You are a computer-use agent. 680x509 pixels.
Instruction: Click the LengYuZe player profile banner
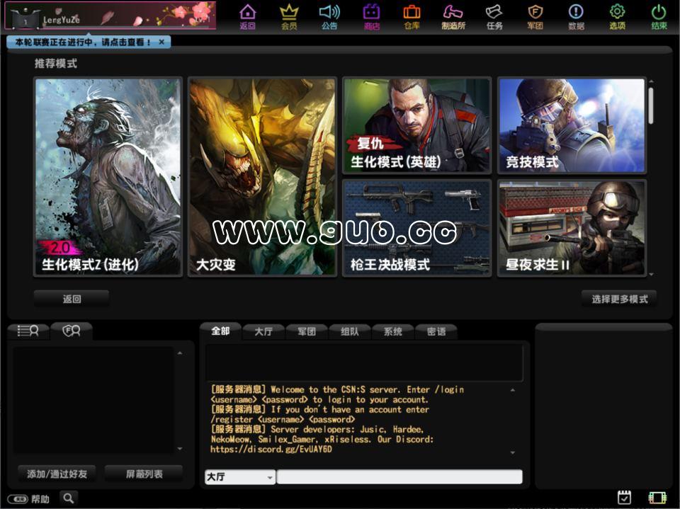coord(110,16)
